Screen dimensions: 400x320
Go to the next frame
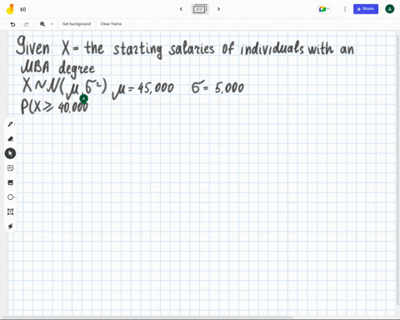click(x=218, y=9)
